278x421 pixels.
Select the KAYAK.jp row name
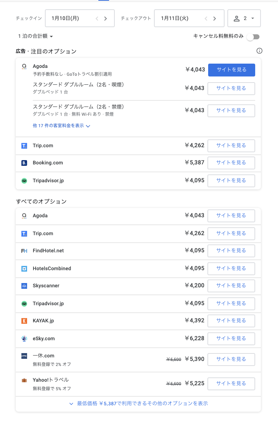coord(43,321)
